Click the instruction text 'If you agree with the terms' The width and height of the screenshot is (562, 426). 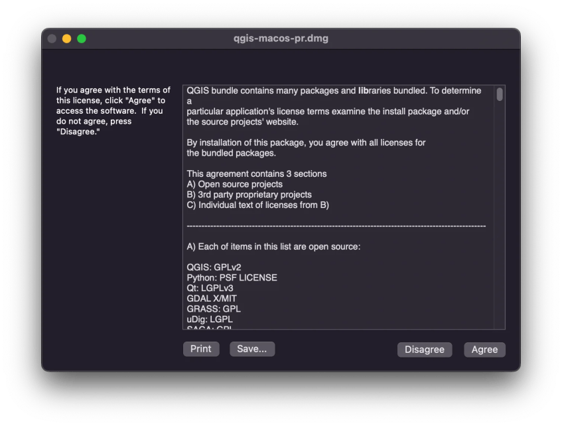pos(113,111)
